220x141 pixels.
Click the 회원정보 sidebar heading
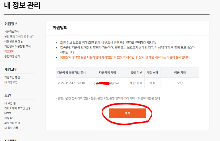coord(11,24)
